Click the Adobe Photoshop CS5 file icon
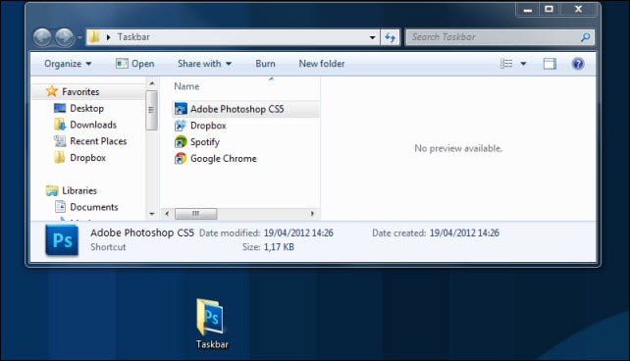630x361 pixels. tap(181, 109)
